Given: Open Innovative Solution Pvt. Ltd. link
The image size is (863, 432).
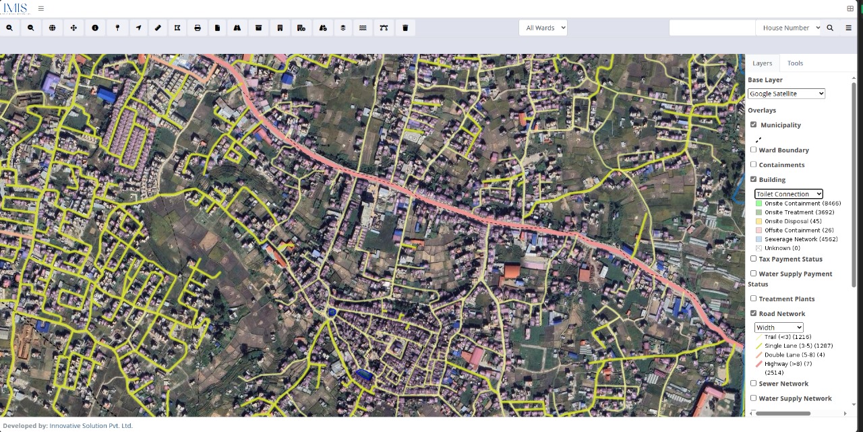Looking at the screenshot, I should click(91, 426).
